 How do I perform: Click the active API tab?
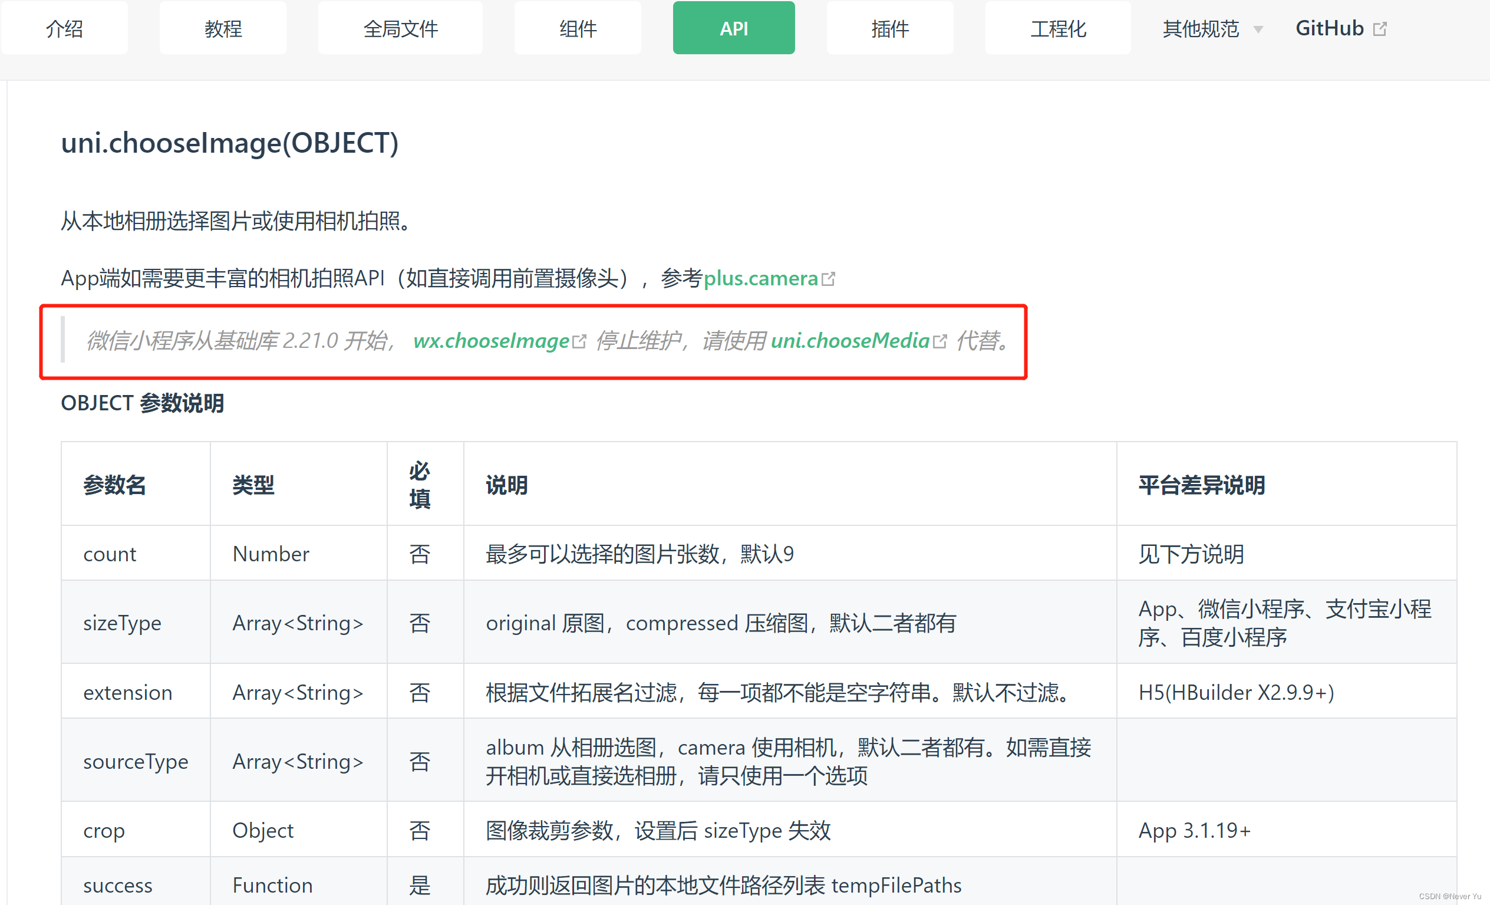pyautogui.click(x=734, y=28)
